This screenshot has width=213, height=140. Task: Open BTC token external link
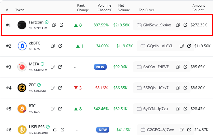click(x=60, y=109)
